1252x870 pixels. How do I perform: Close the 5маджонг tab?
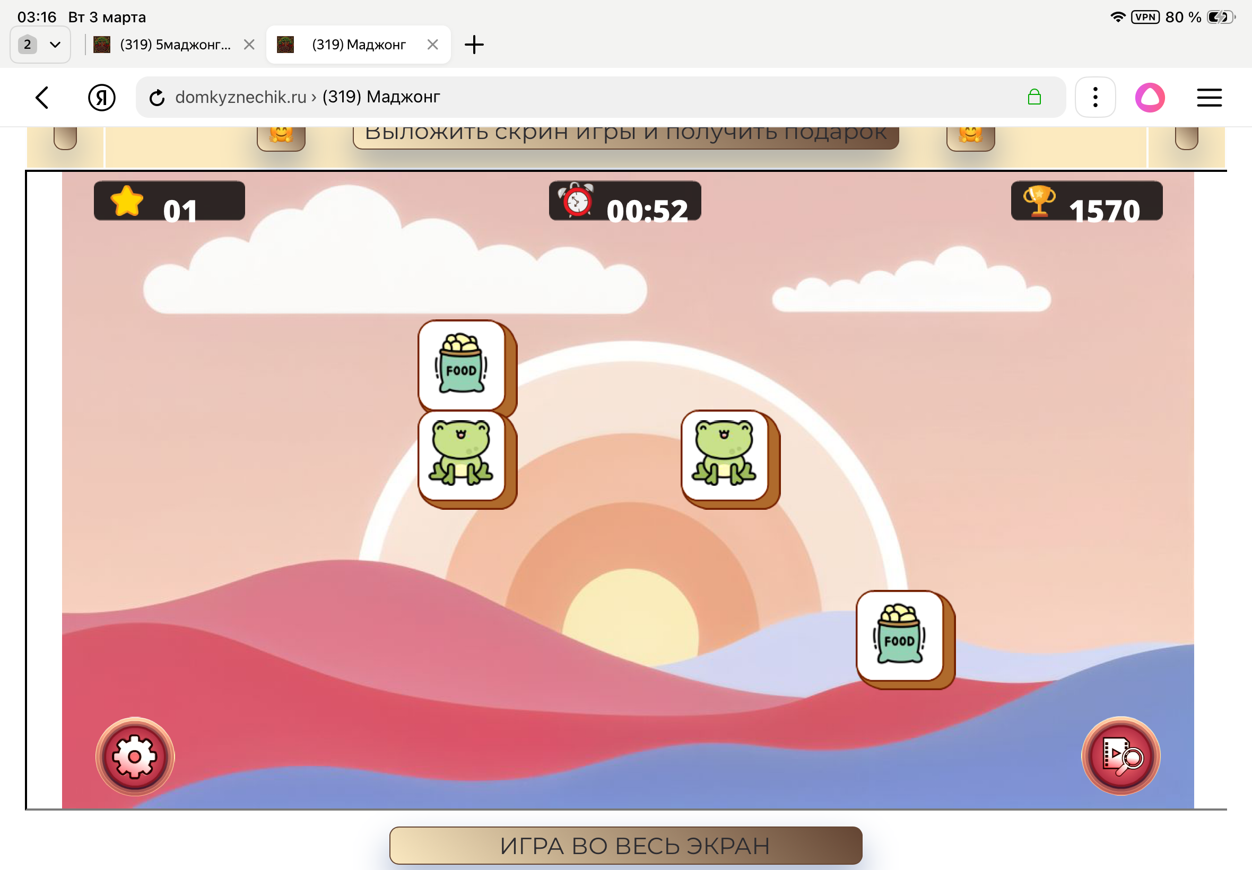coord(249,45)
